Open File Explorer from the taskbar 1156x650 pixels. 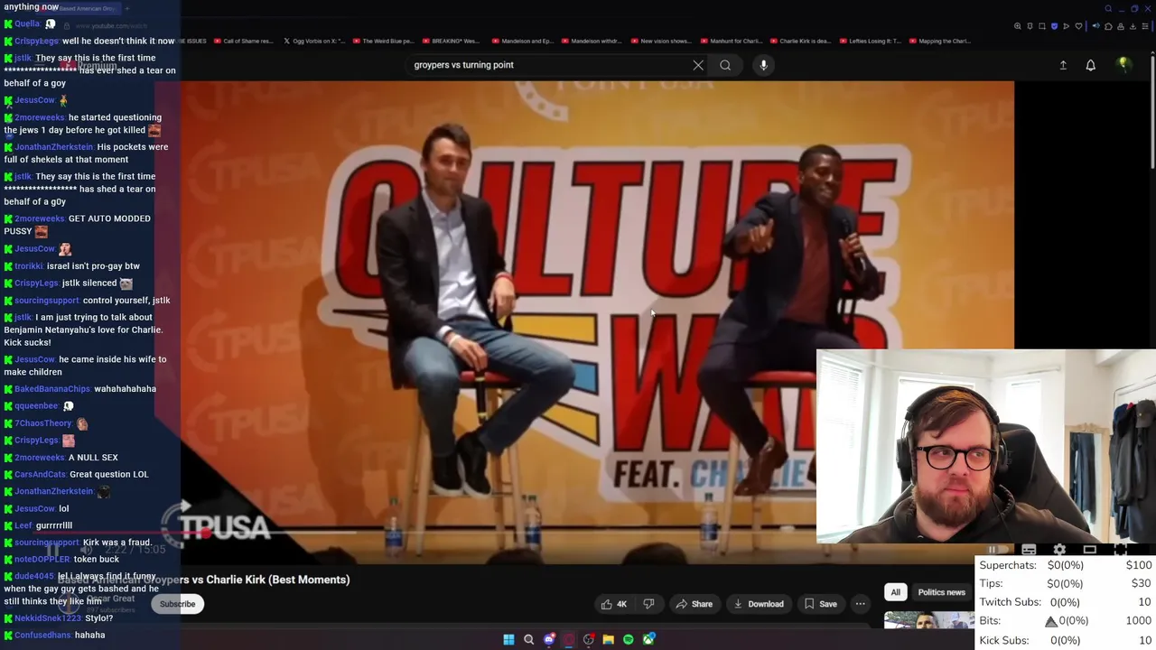[609, 639]
